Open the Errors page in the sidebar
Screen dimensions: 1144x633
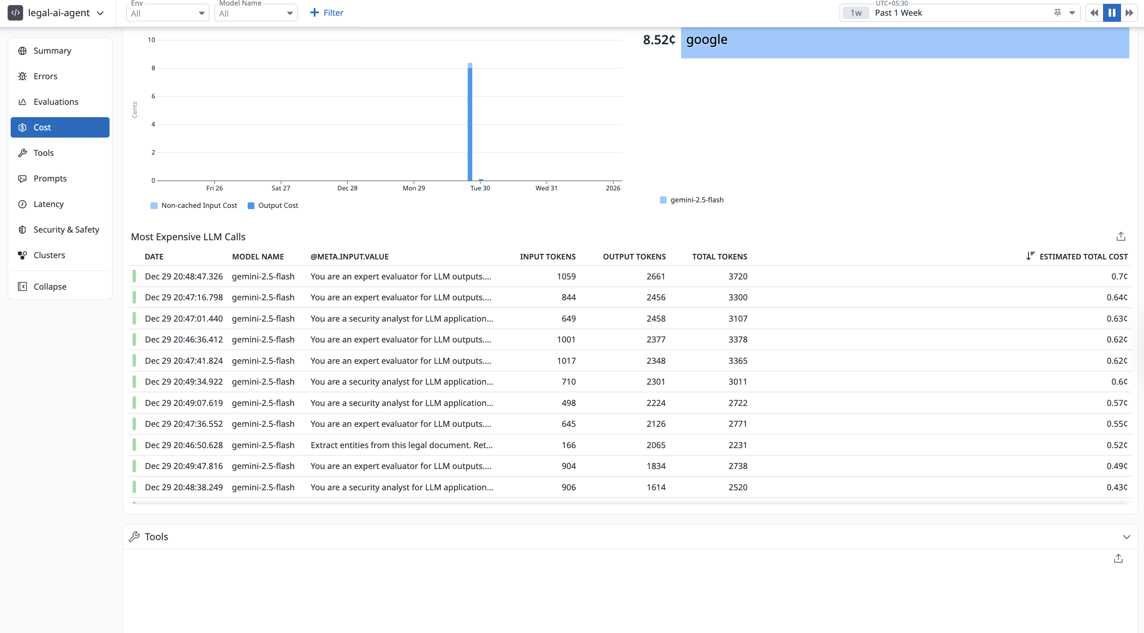[45, 76]
